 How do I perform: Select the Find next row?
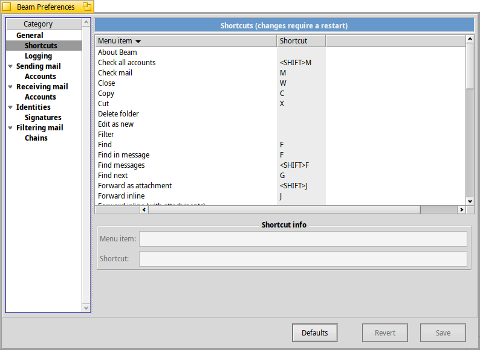click(281, 176)
